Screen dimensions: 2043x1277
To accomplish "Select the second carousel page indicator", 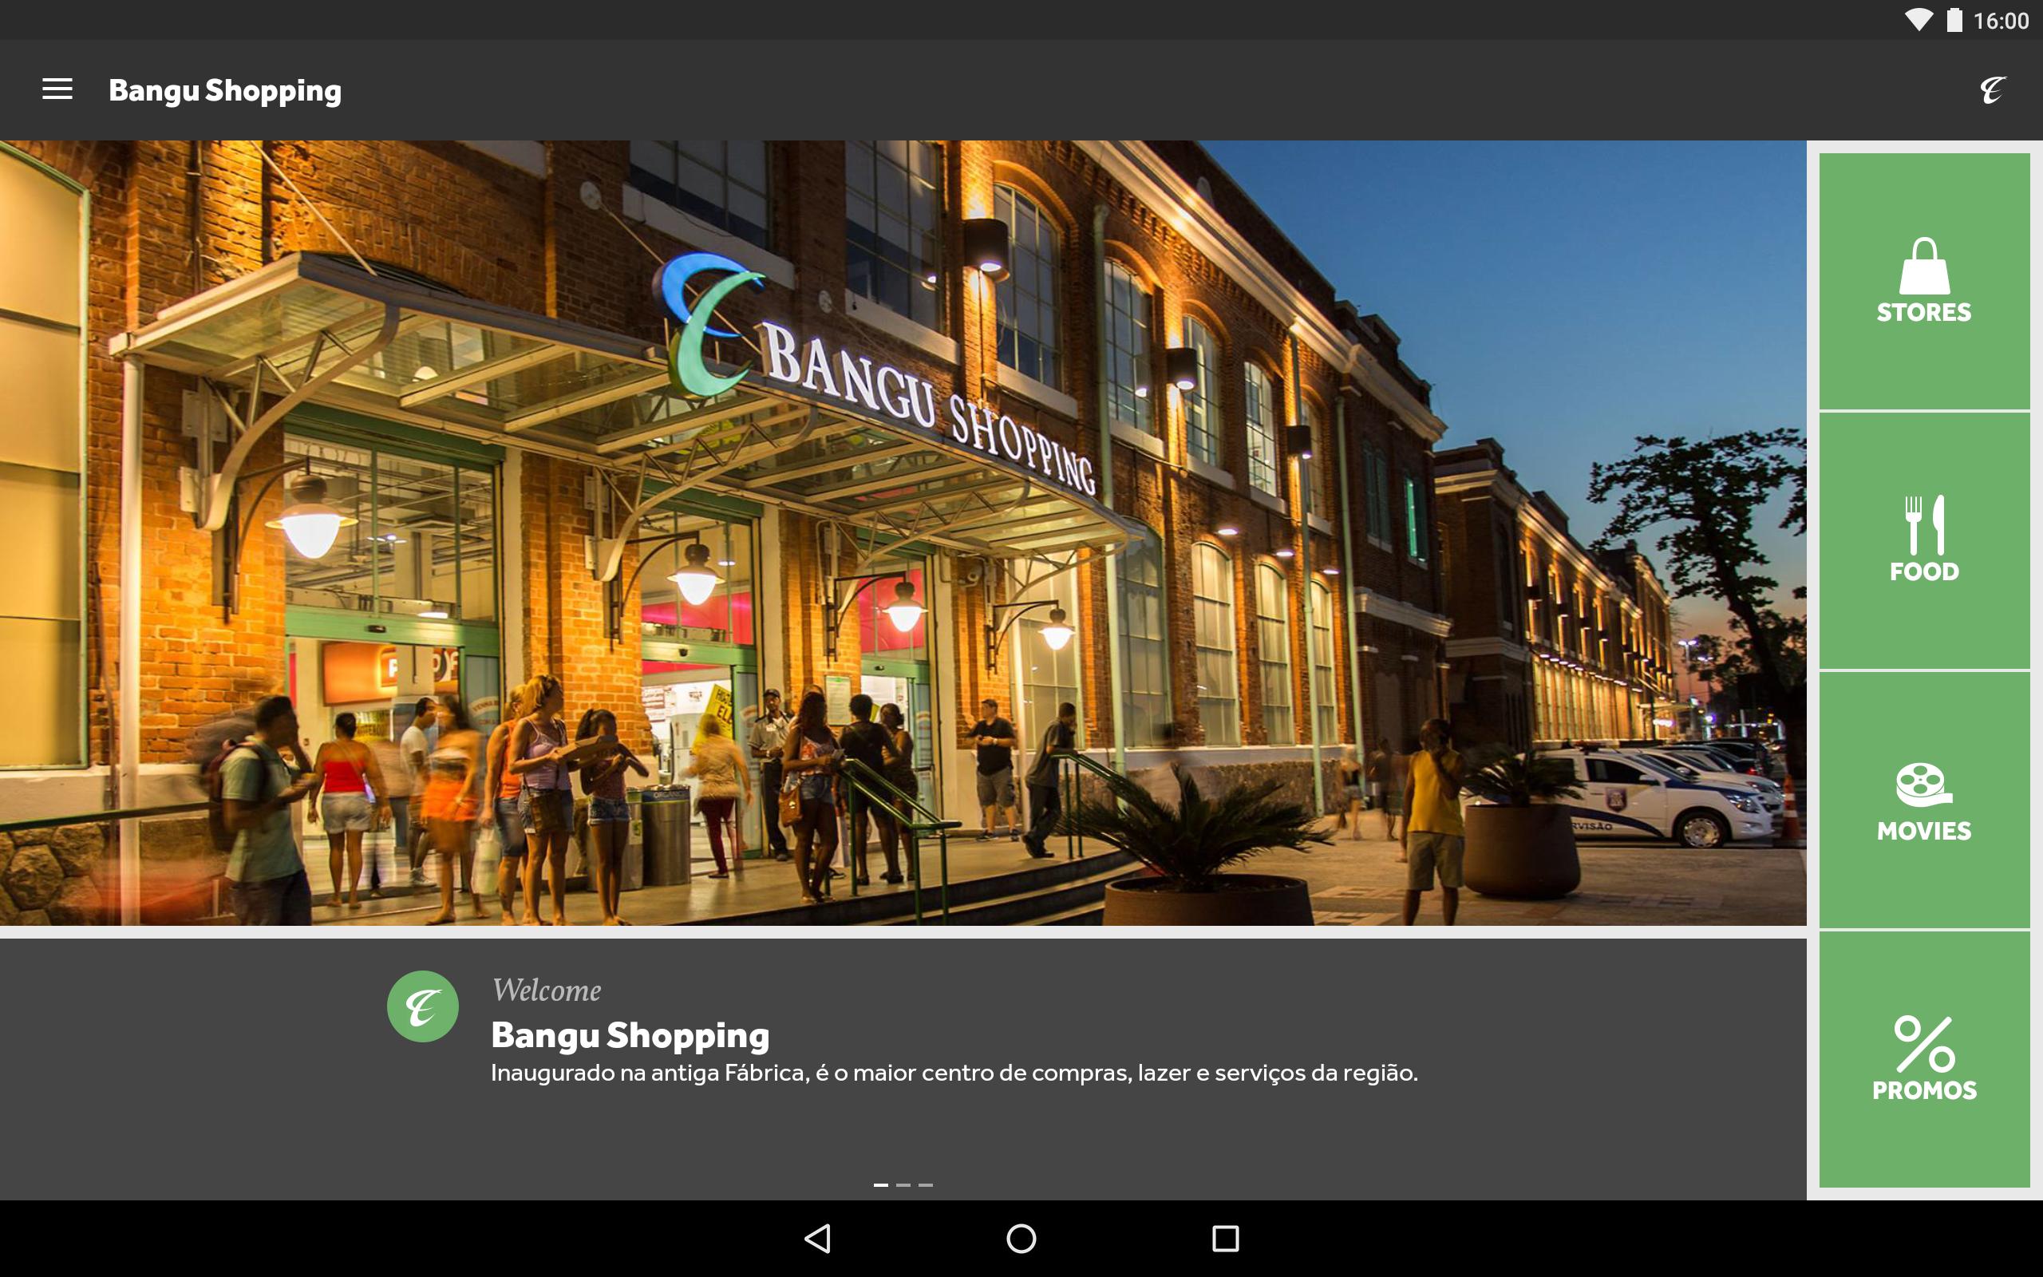I will point(903,1185).
